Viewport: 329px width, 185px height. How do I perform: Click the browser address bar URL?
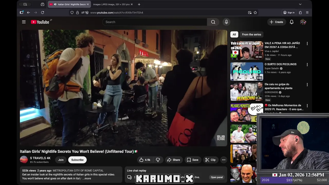coord(117,13)
